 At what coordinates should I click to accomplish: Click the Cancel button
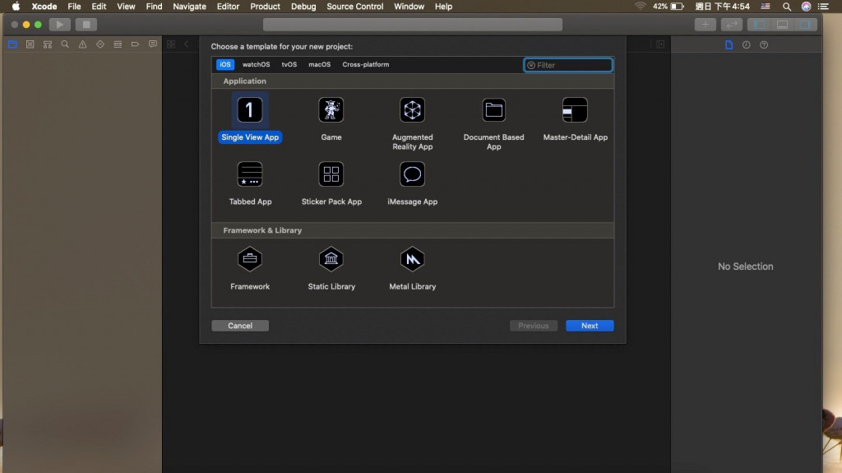pyautogui.click(x=240, y=326)
